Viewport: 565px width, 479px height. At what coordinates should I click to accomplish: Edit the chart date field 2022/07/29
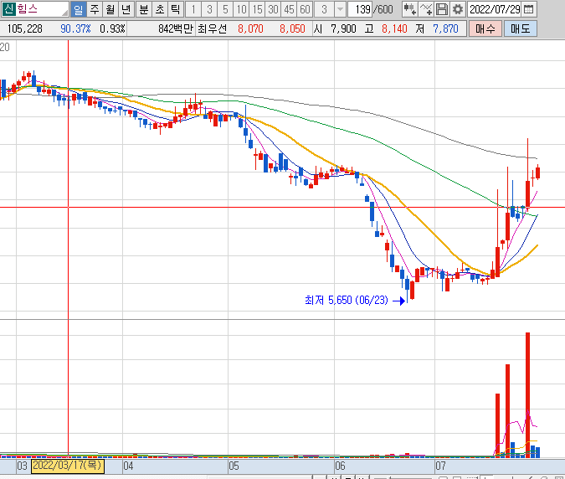[495, 9]
